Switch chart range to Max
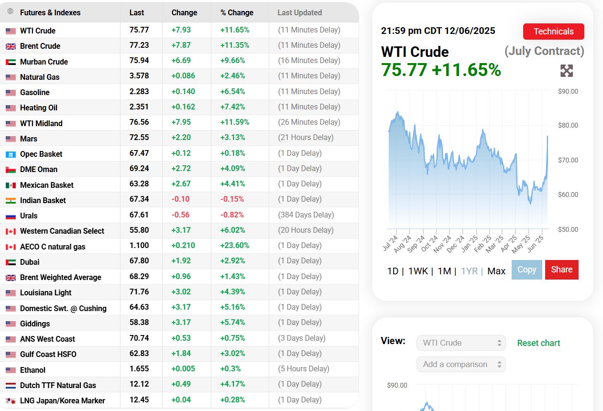Viewport: 603px width, 411px height. click(496, 271)
